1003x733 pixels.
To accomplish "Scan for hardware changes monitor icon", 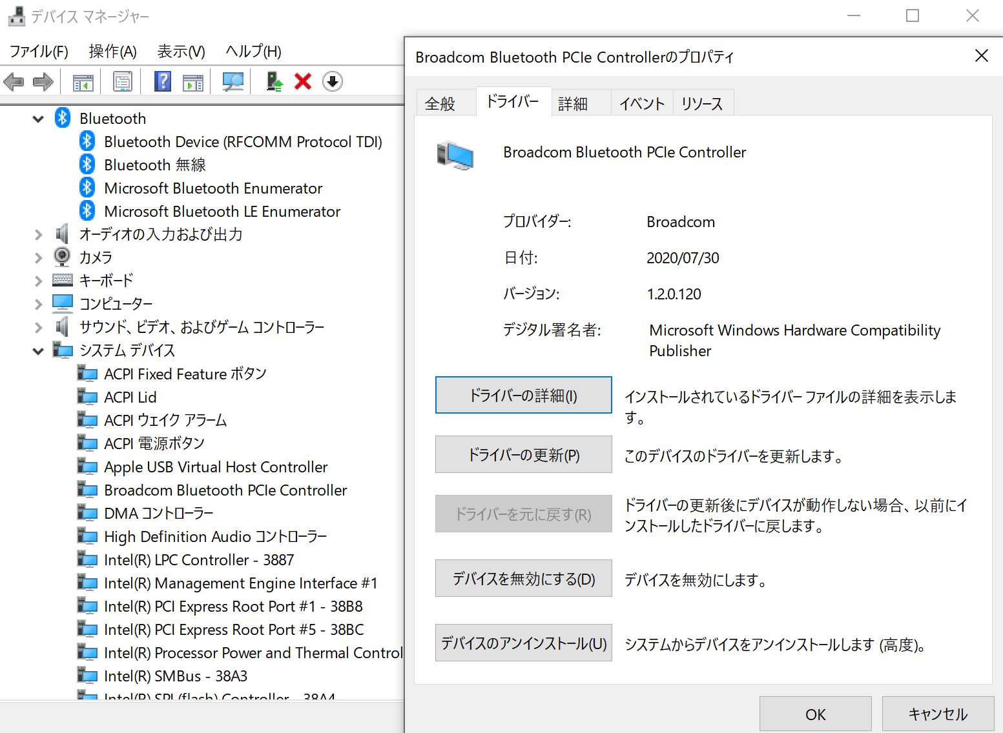I will coord(233,81).
